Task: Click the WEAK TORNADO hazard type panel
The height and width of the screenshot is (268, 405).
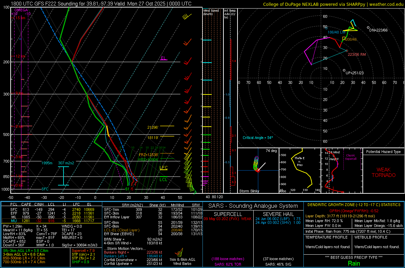Action: click(383, 172)
